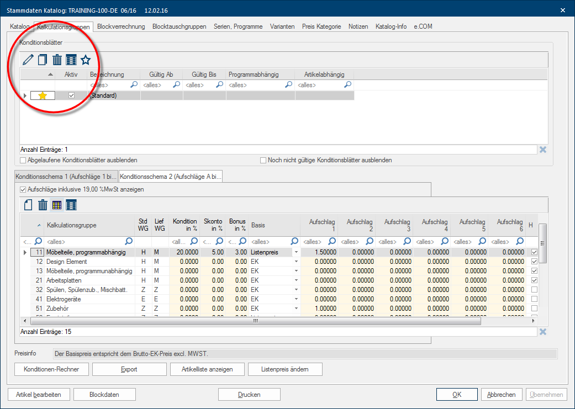This screenshot has height=409, width=575.
Task: Switch to the Blockverrechnung tab
Action: pyautogui.click(x=121, y=26)
